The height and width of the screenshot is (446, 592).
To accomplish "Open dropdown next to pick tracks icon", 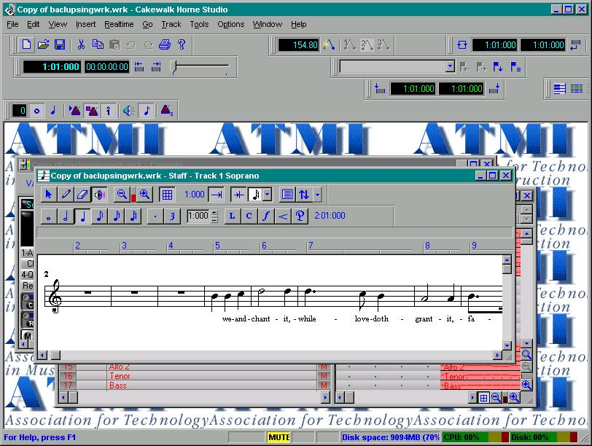I will [x=318, y=195].
